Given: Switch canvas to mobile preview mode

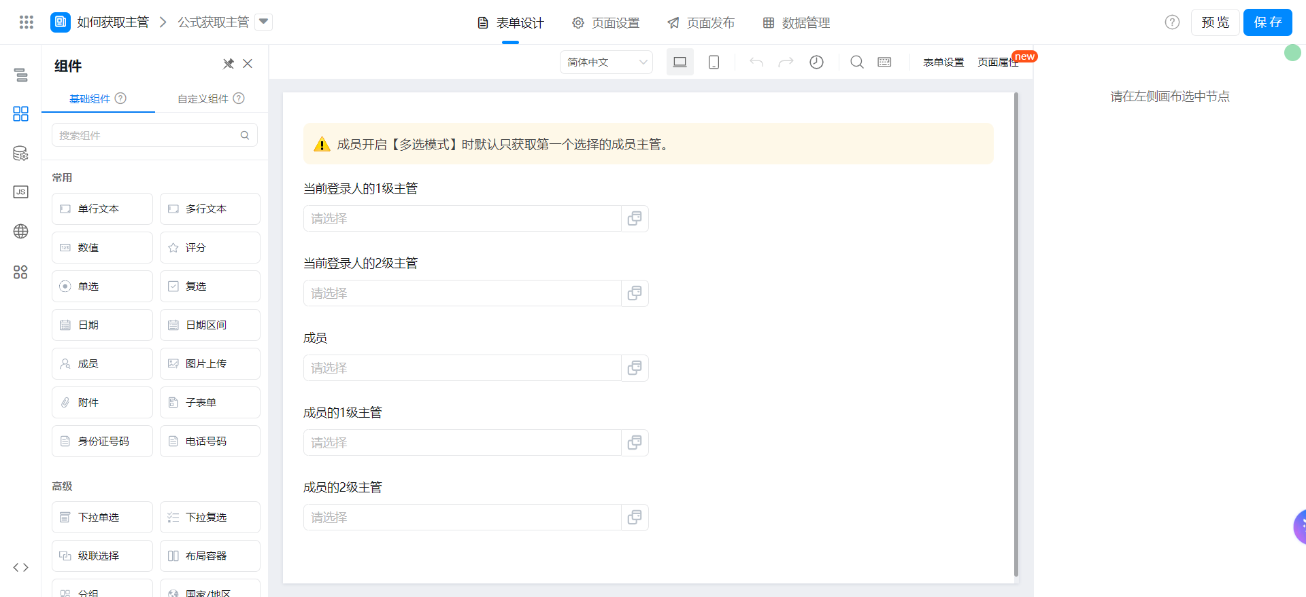Looking at the screenshot, I should tap(714, 62).
